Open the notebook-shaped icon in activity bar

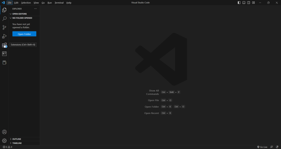click(4, 62)
